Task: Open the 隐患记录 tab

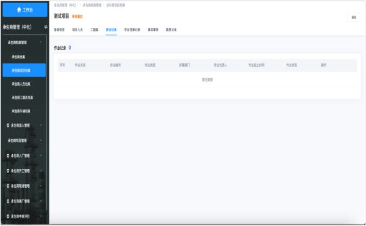Action: point(171,30)
